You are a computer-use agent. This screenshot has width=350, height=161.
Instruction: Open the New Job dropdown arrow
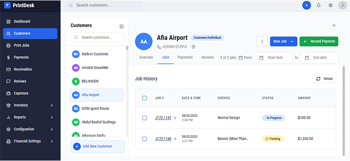[292, 41]
